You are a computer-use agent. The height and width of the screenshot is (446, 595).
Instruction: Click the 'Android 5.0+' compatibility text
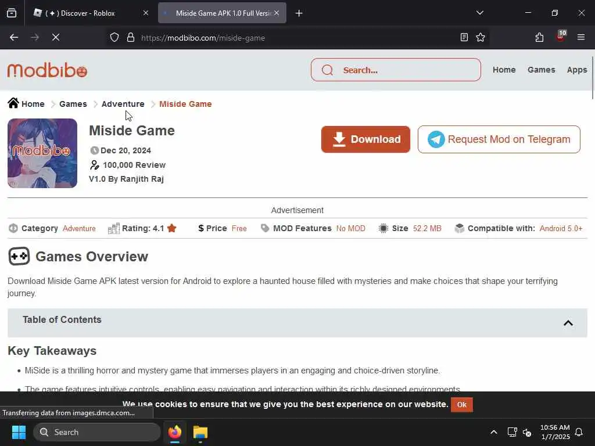(x=561, y=229)
